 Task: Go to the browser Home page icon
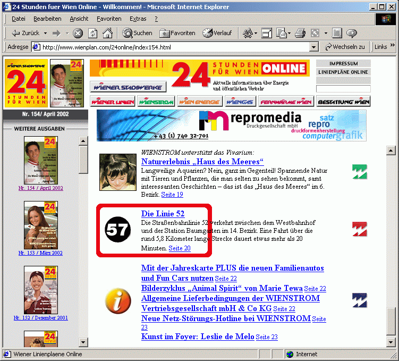[107, 33]
